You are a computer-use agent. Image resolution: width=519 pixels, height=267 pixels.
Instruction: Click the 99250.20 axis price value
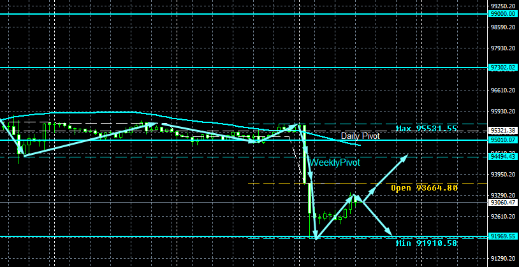pyautogui.click(x=502, y=6)
